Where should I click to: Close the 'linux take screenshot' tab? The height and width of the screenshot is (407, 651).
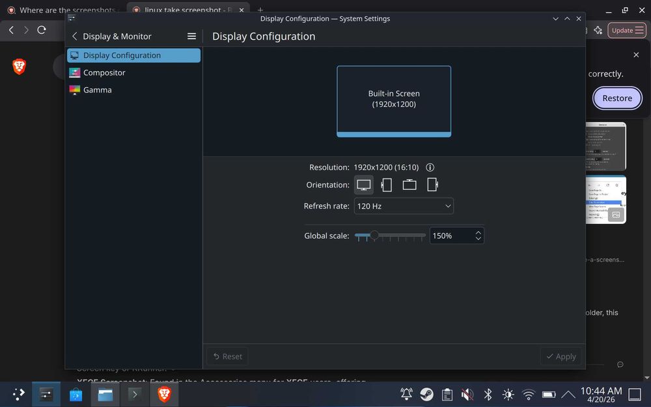(x=242, y=10)
